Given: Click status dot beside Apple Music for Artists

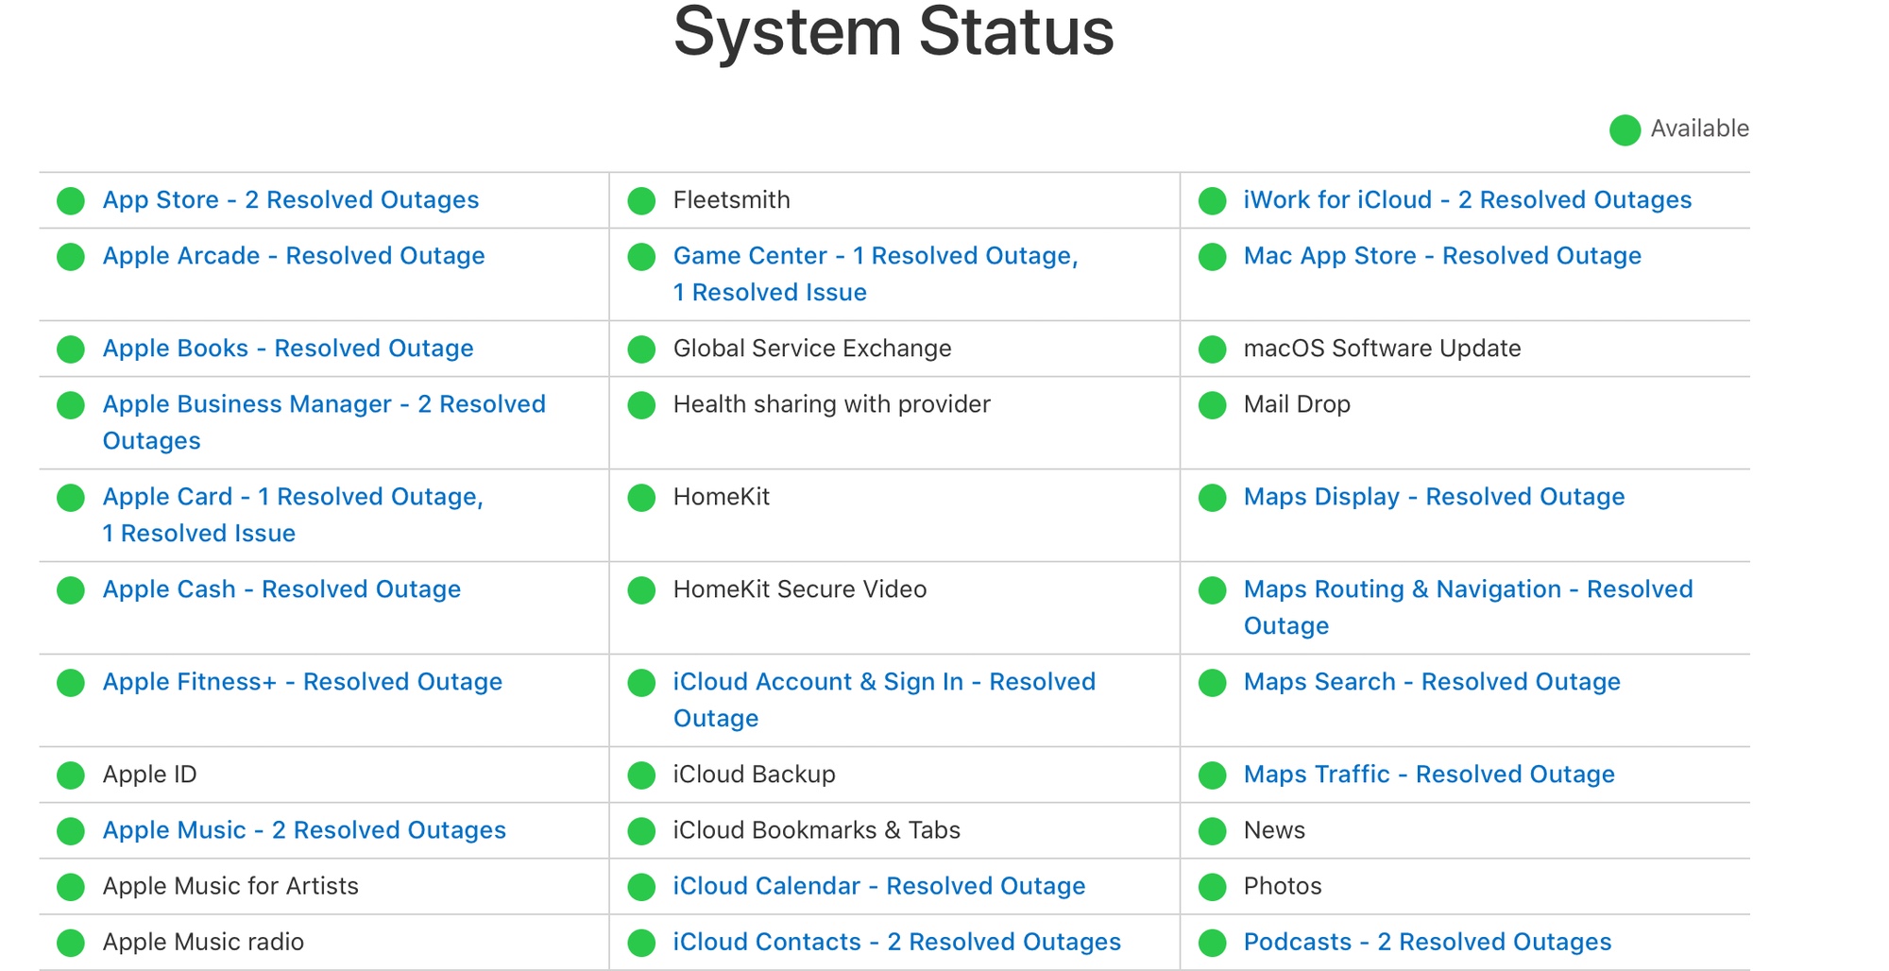Looking at the screenshot, I should [71, 887].
